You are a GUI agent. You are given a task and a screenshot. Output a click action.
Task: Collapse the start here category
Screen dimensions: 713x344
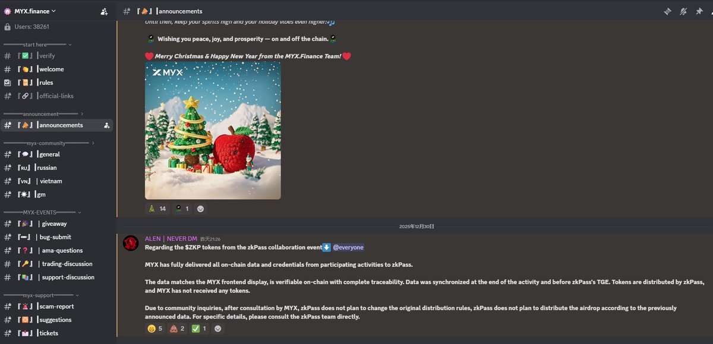(x=37, y=45)
